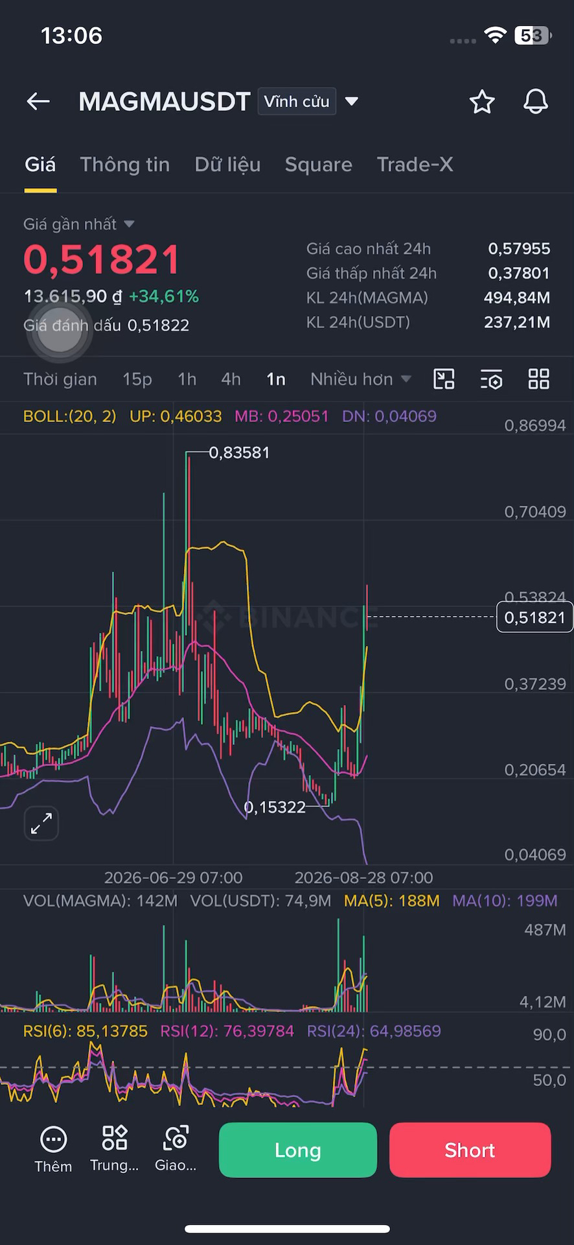Select the 1h timeframe
Image resolution: width=574 pixels, height=1245 pixels.
187,379
